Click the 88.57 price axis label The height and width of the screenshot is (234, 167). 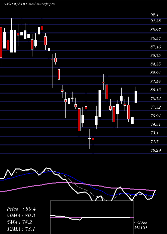(156, 38)
